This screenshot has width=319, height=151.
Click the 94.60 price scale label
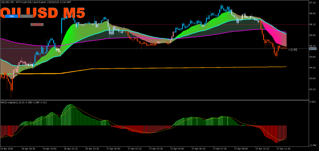coord(313,57)
